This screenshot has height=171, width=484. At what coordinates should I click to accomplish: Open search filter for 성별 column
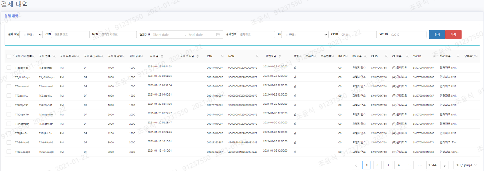coord(301,56)
